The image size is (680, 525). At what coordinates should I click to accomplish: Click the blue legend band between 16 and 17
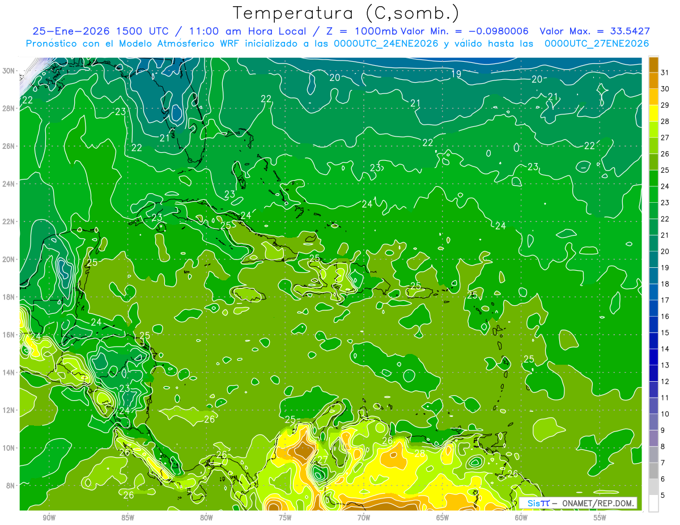pyautogui.click(x=653, y=308)
